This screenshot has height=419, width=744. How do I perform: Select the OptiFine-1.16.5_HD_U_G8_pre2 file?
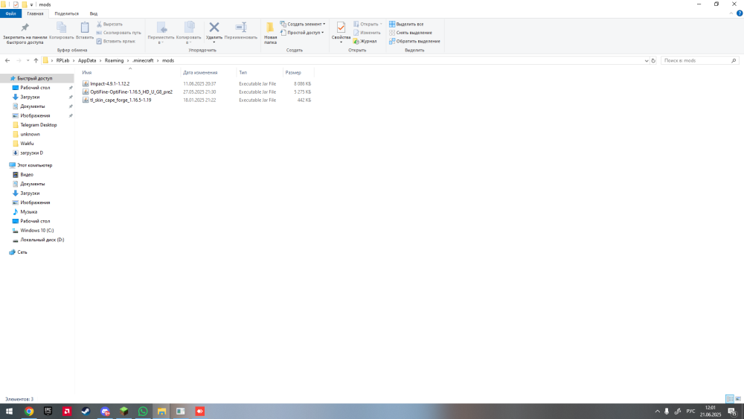pos(132,92)
